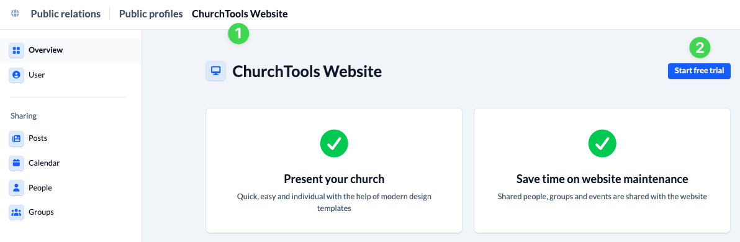Click the User profile icon in sidebar
This screenshot has height=242, width=740.
(17, 75)
